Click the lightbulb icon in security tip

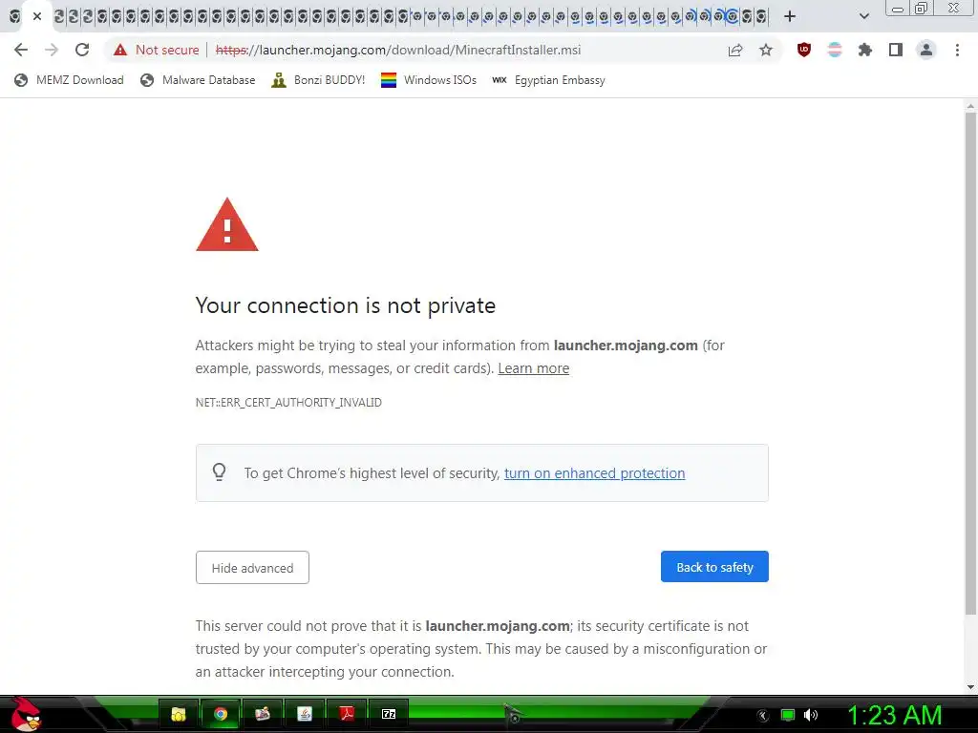(x=219, y=471)
